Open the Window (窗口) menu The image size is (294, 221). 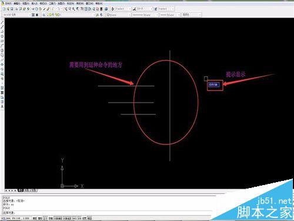(x=89, y=4)
